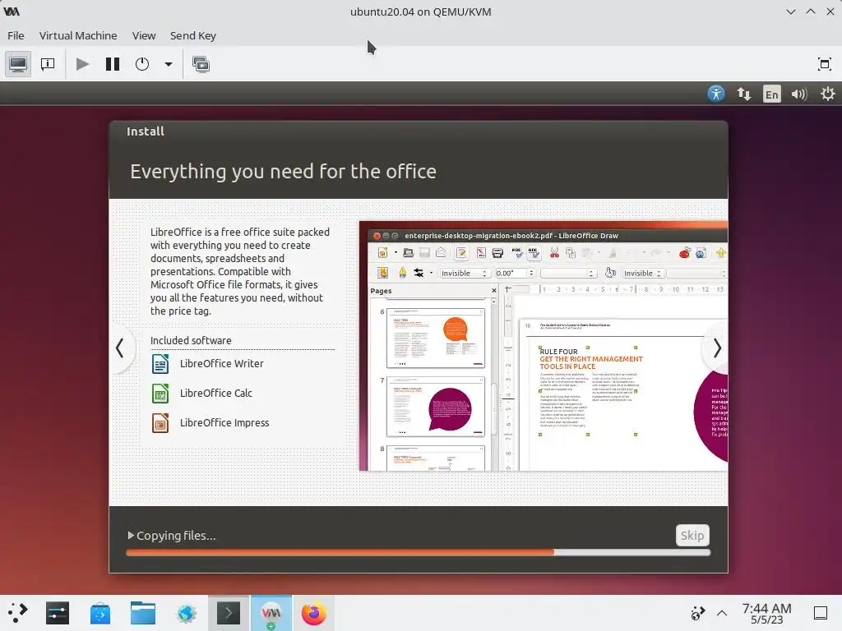Open the shutdown options dropdown arrow
This screenshot has width=842, height=631.
click(x=169, y=64)
